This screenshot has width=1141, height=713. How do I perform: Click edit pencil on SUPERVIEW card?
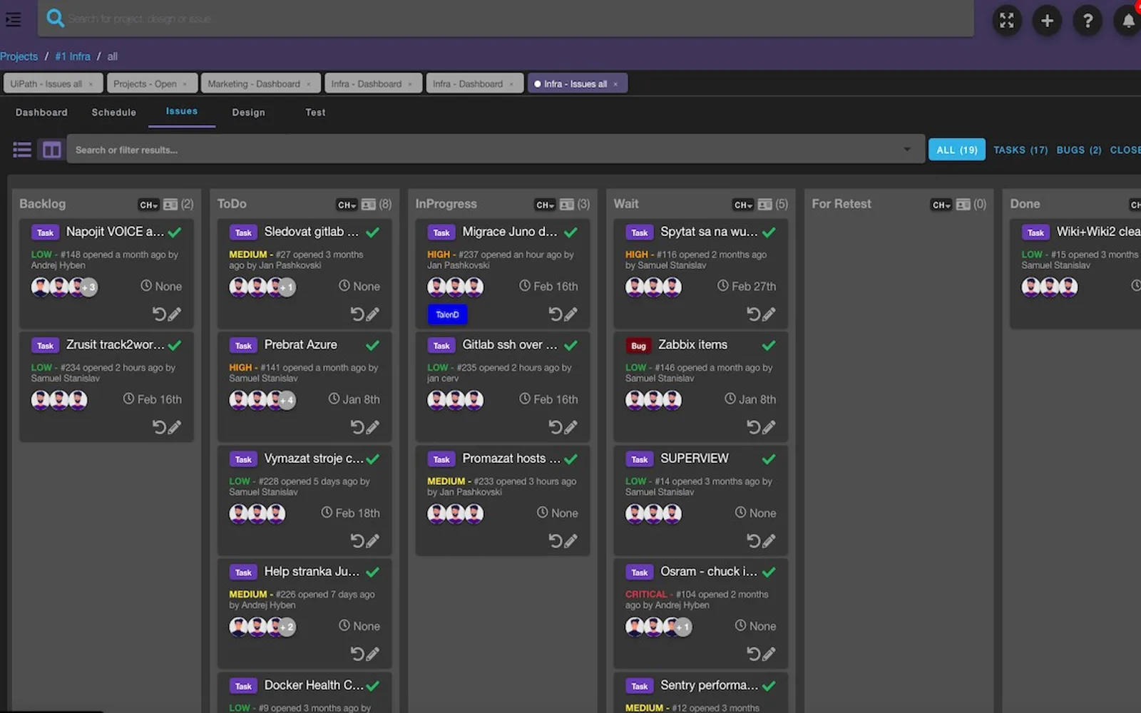pyautogui.click(x=769, y=540)
